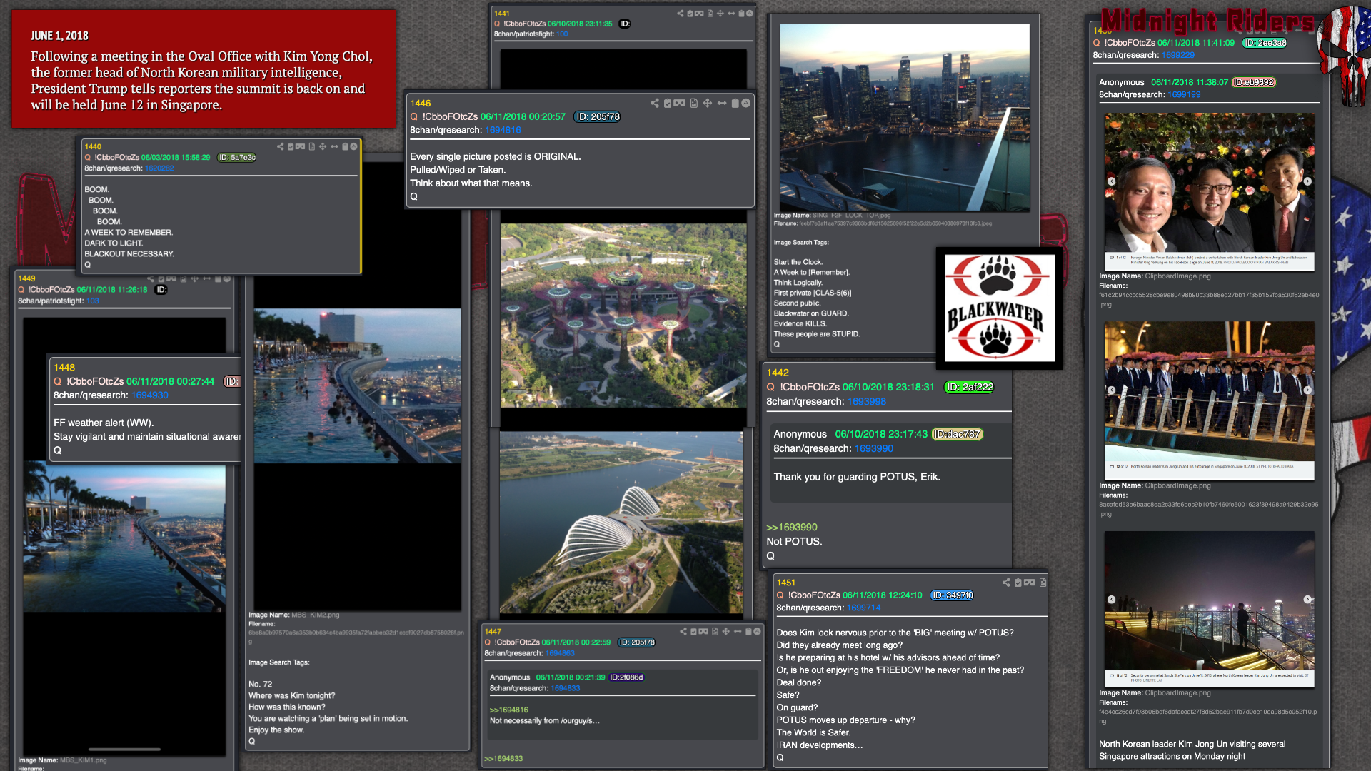Click the share icon on post 1446
This screenshot has width=1371, height=771.
click(x=655, y=103)
